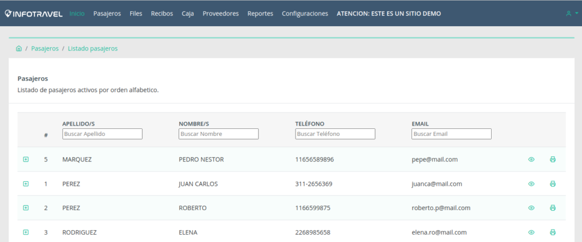Open the Caja menu
Screen dimensions: 582x242
tap(188, 14)
